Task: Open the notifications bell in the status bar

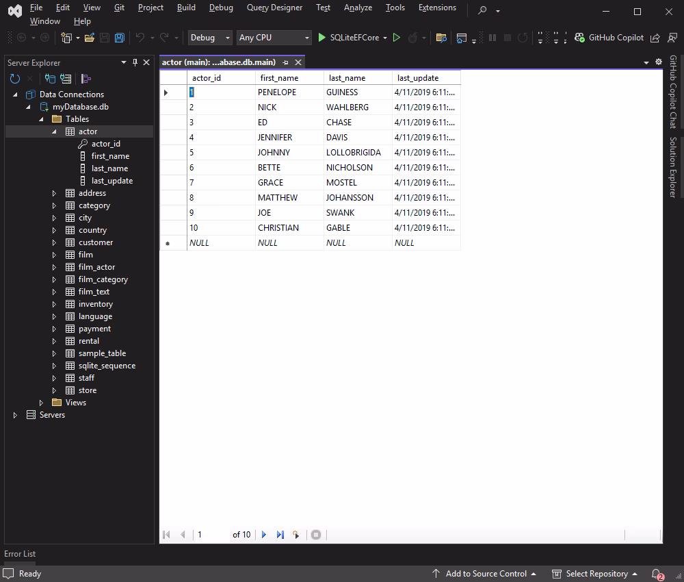Action: tap(655, 574)
